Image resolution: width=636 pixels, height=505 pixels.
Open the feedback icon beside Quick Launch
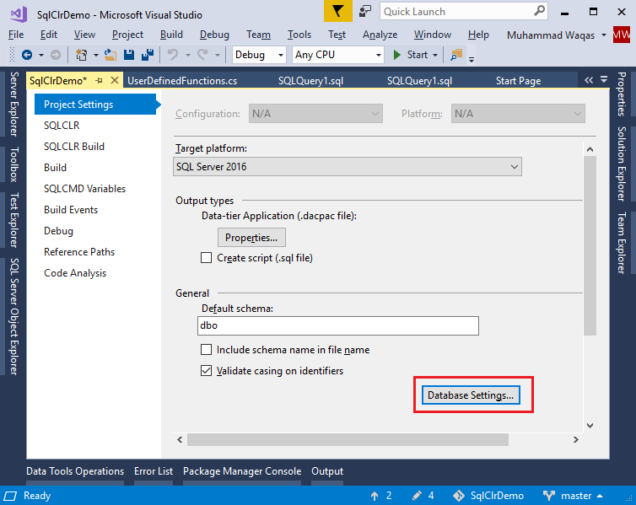(365, 11)
